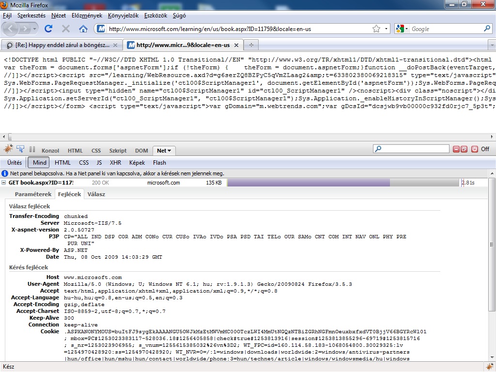Switch to the Firebug Konzol panel
The image size is (496, 372).
click(50, 151)
